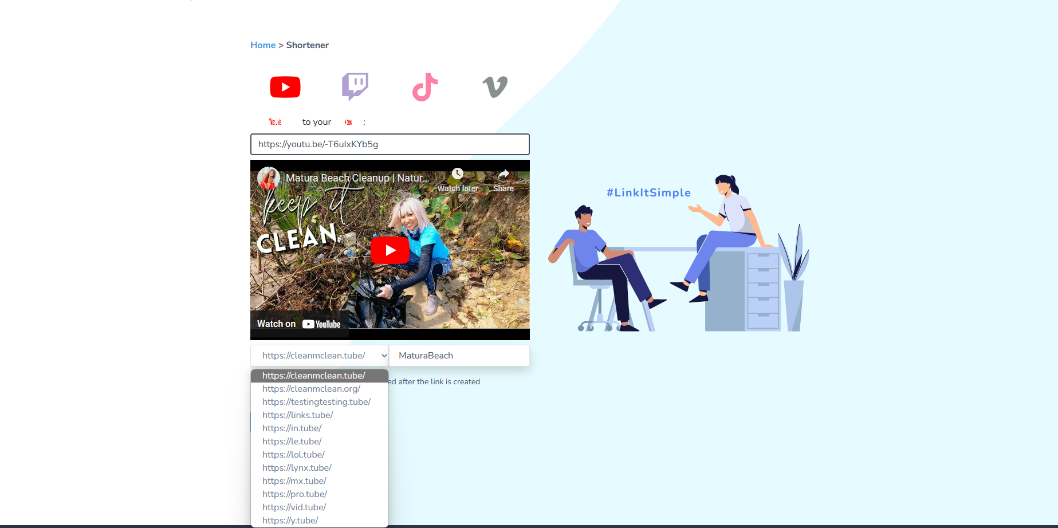Select the Twitch platform icon

(x=355, y=86)
